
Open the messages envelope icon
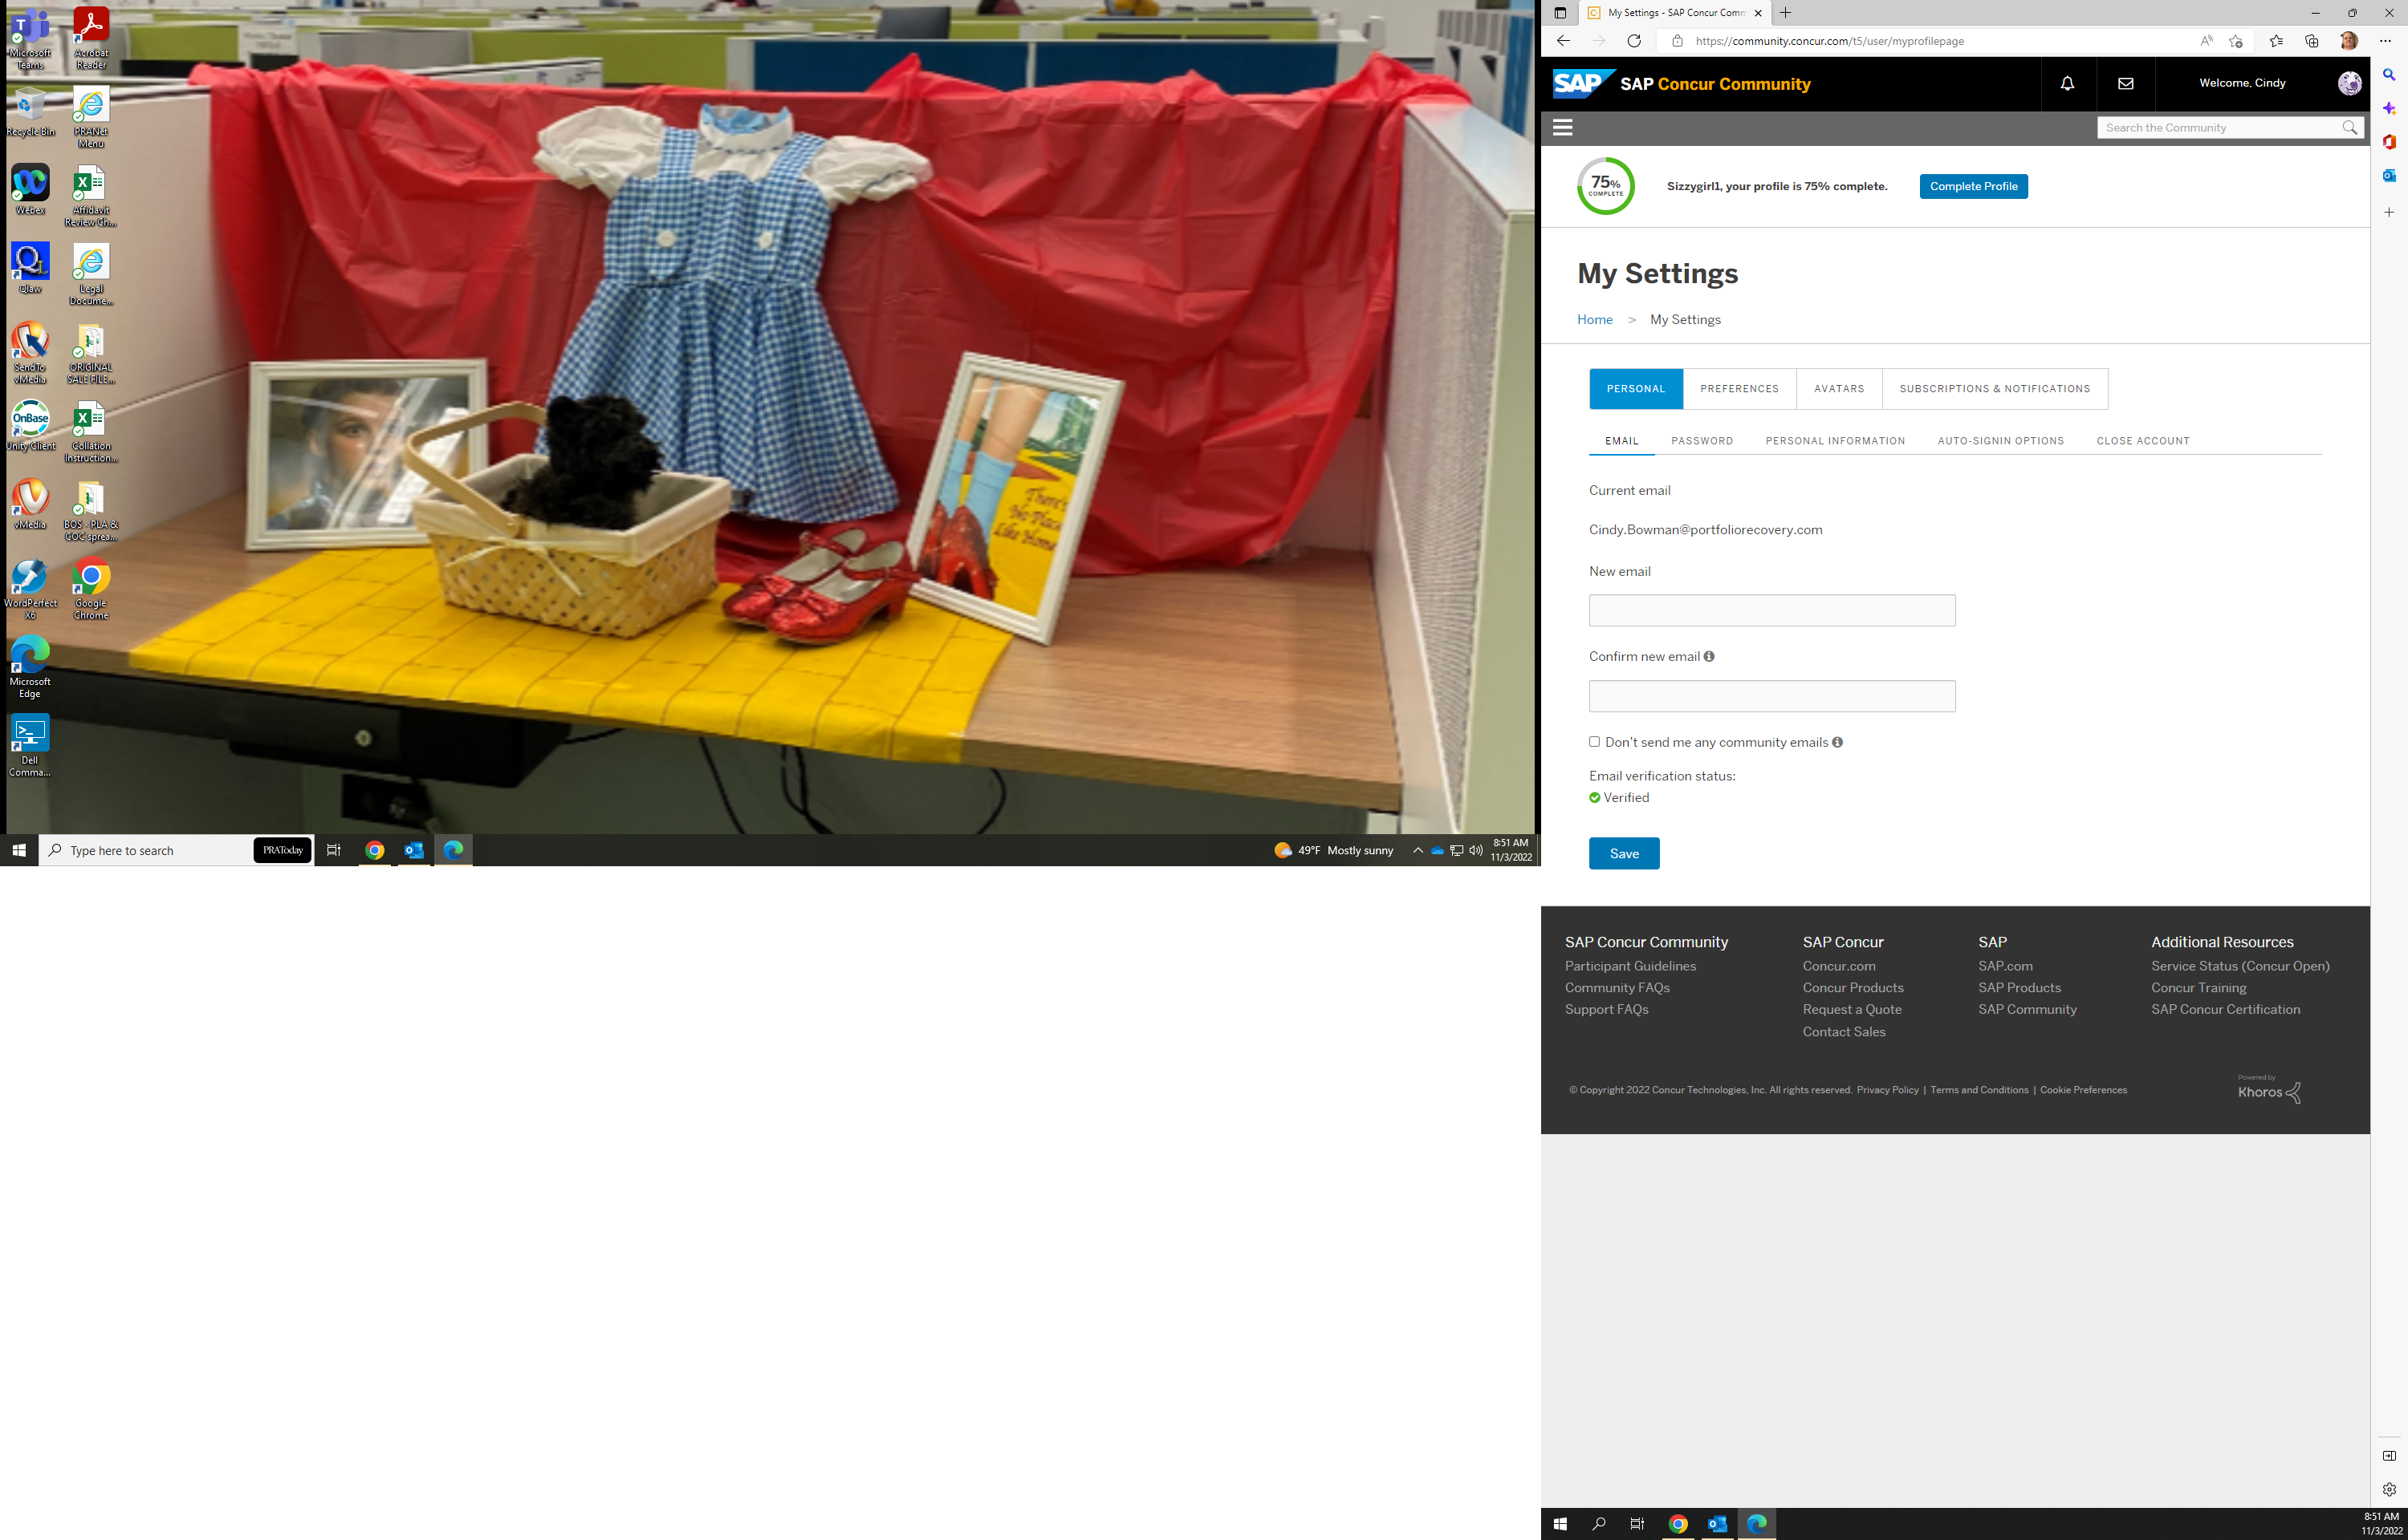2125,84
